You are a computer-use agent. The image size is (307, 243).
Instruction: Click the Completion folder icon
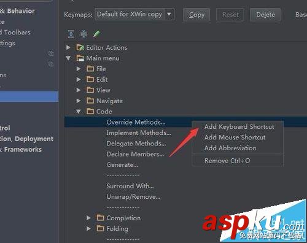point(100,218)
